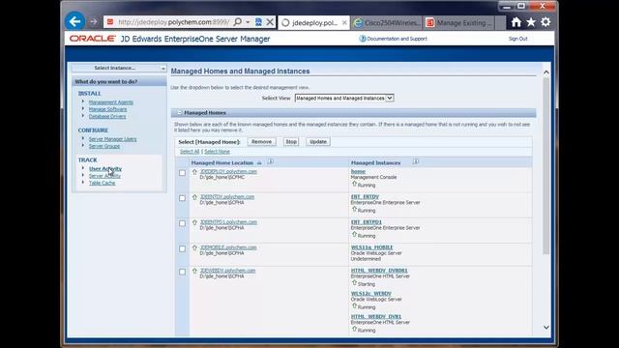Open browser Home icon
The image size is (619, 348).
(516, 22)
